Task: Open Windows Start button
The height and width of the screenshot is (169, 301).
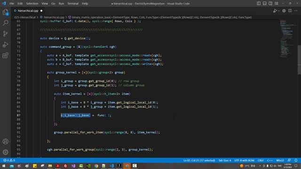Action: [4, 166]
